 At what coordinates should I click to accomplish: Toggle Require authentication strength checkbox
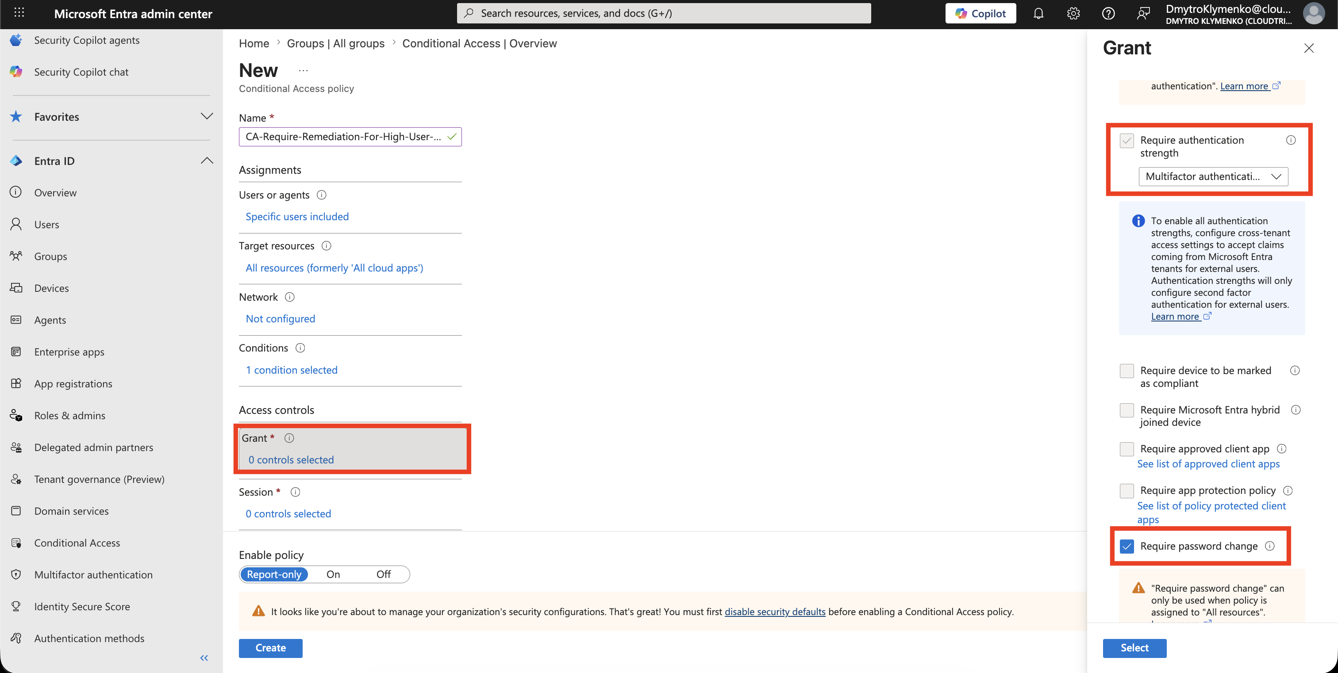click(x=1127, y=141)
